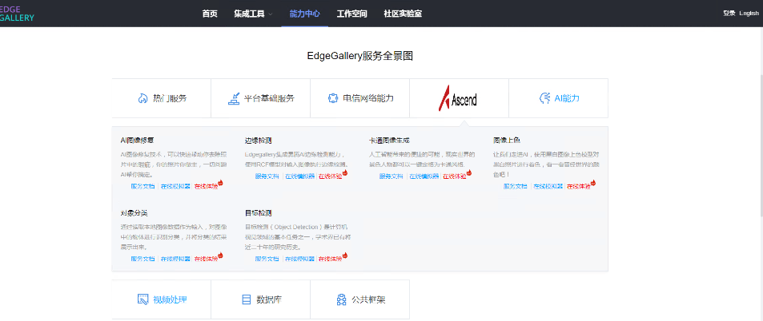The width and height of the screenshot is (763, 321).
Task: Click the flame icon beside 热门服务
Action: tap(143, 98)
